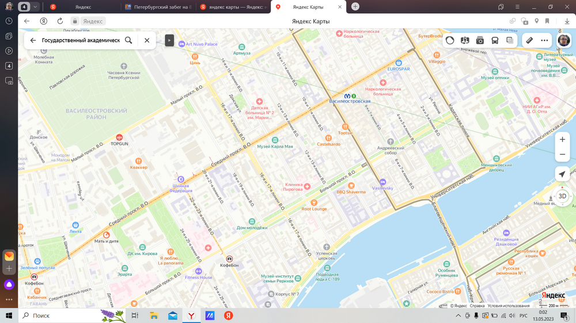Open the sidebar tabs counter icon
This screenshot has height=323, width=576.
[x=9, y=66]
